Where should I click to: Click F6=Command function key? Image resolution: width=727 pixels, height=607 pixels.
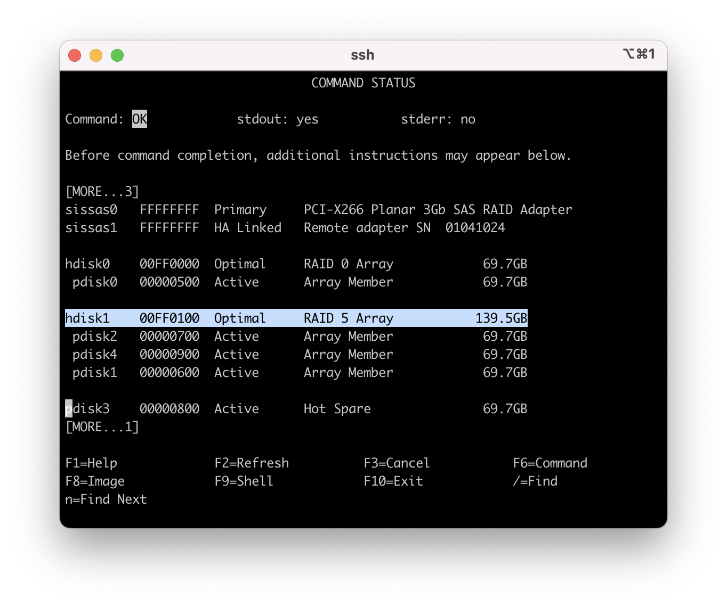click(x=550, y=463)
